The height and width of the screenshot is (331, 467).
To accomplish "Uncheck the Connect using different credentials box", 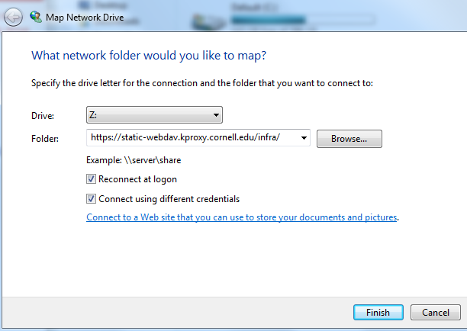I will 91,198.
